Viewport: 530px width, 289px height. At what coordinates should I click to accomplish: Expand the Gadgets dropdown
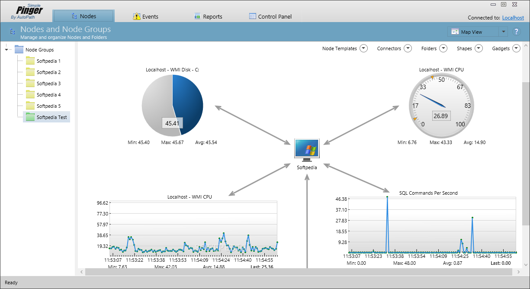pyautogui.click(x=516, y=48)
